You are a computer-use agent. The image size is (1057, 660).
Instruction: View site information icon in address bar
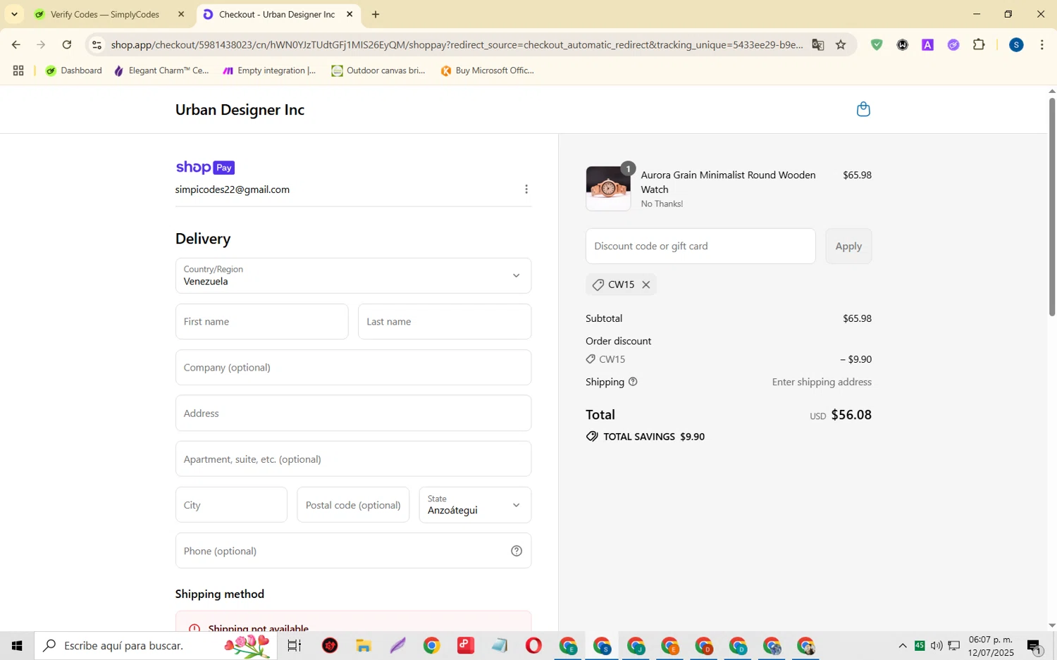tap(97, 44)
